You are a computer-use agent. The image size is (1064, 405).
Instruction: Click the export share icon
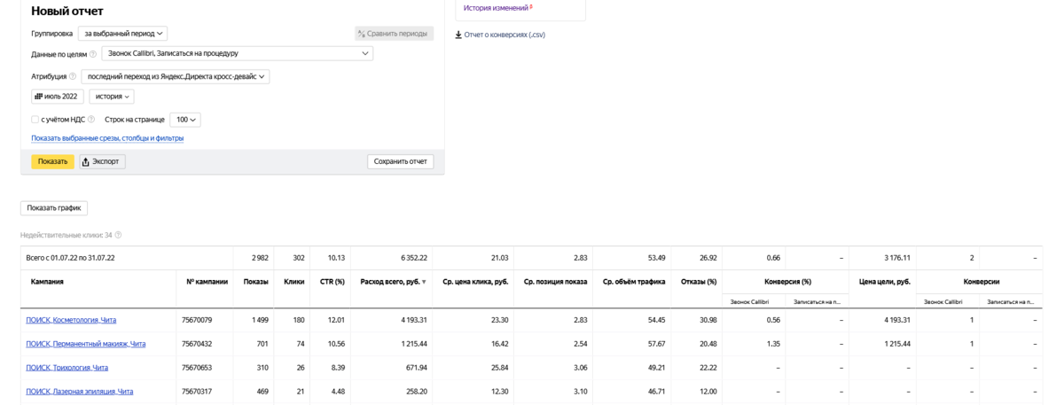tap(86, 162)
